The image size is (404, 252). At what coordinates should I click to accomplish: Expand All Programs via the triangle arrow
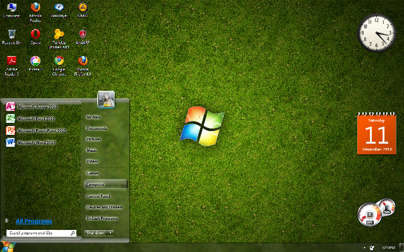click(7, 220)
